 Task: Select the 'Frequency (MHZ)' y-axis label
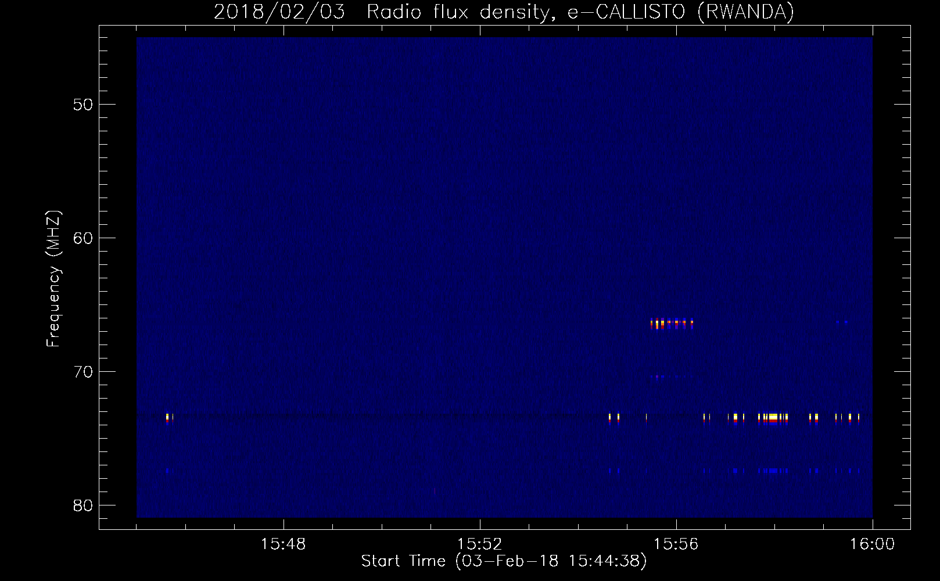[53, 279]
